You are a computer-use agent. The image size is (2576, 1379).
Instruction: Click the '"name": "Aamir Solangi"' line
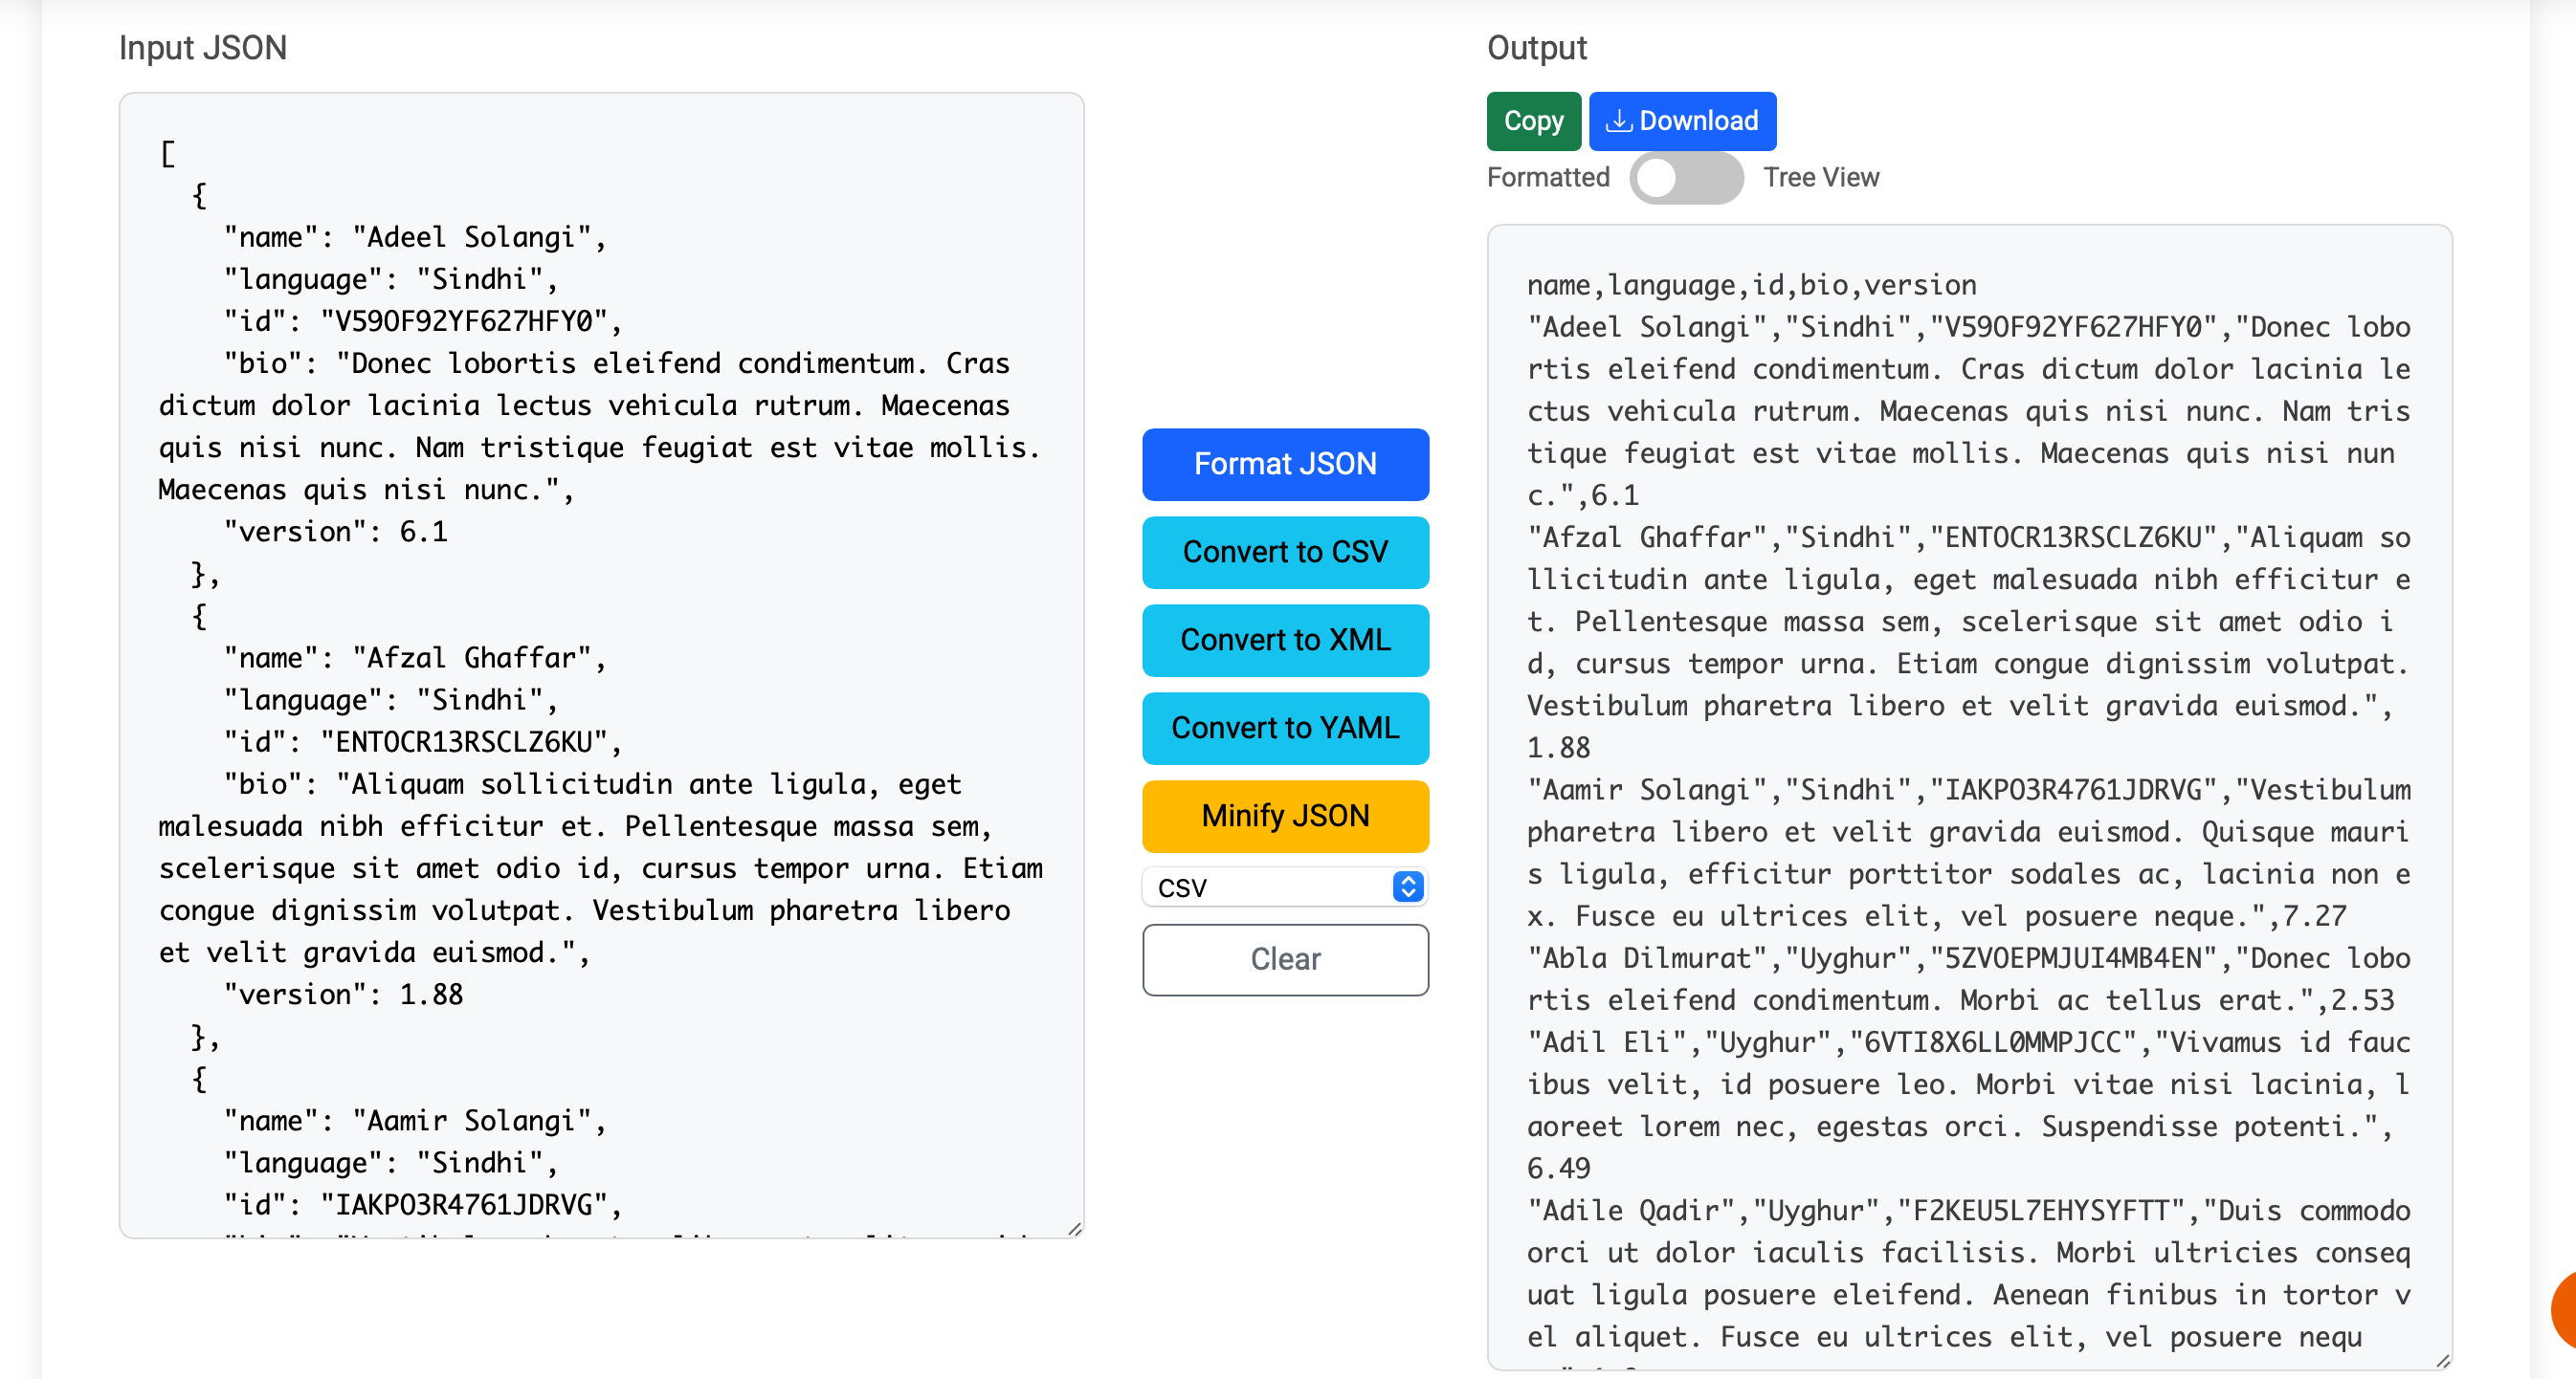pos(414,1121)
